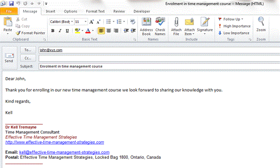The image size is (280, 168).
Task: Apply yellow text highlight color
Action: [77, 31]
